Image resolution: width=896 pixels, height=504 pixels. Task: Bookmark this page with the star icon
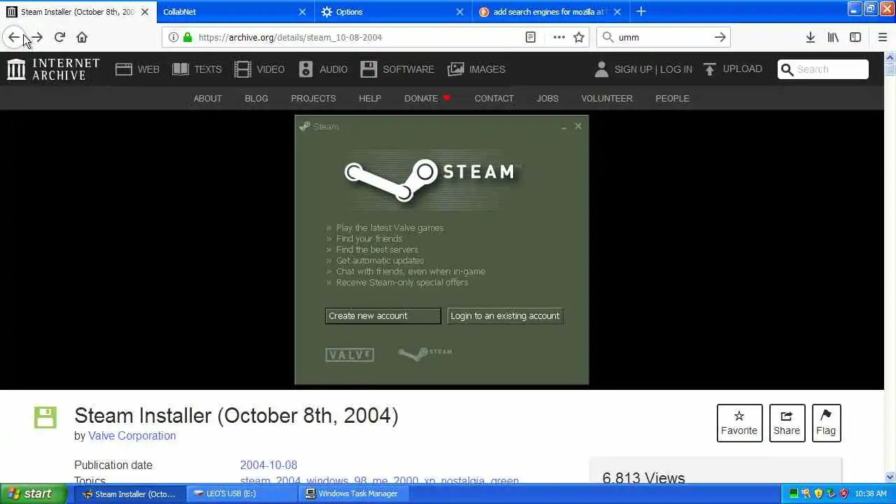[579, 37]
